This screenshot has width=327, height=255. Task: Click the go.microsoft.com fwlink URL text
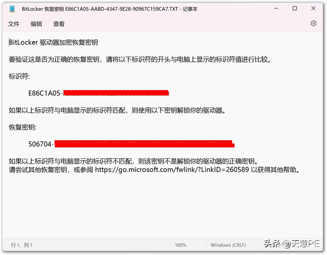click(x=172, y=170)
